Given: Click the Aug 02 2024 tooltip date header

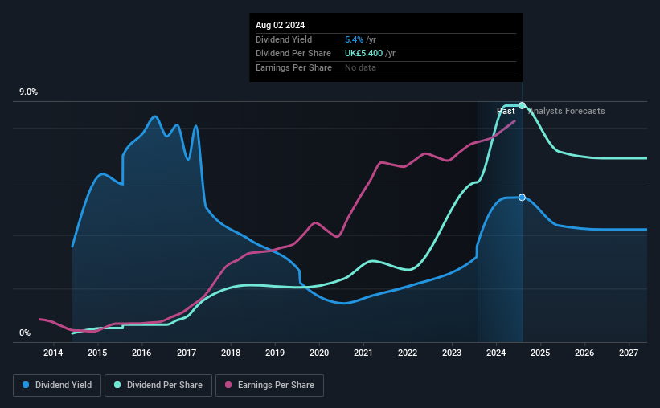Looking at the screenshot, I should (x=280, y=25).
